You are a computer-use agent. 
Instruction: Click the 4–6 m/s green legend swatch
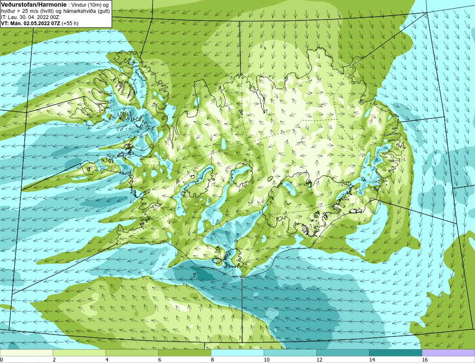pyautogui.click(x=132, y=353)
